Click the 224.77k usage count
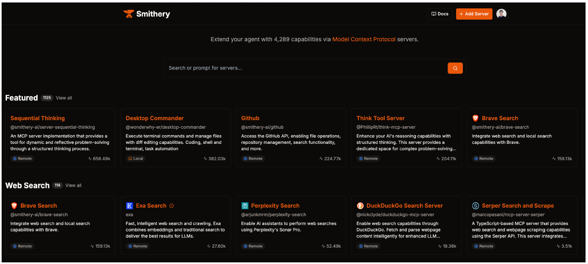Image resolution: width=588 pixels, height=264 pixels. 330,159
